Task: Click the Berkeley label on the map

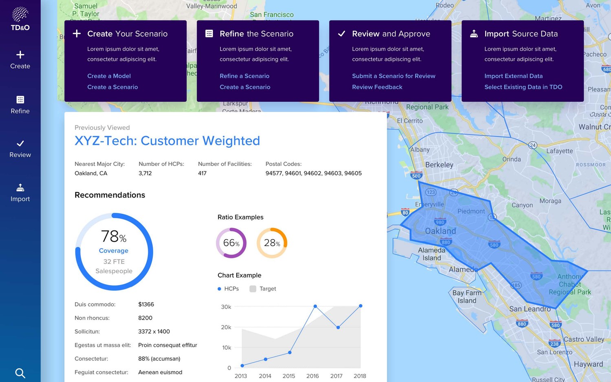Action: 439,165
